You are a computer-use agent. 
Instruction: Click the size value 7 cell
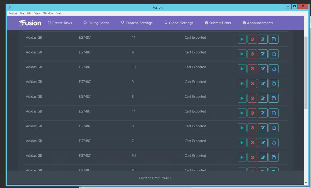point(133,141)
